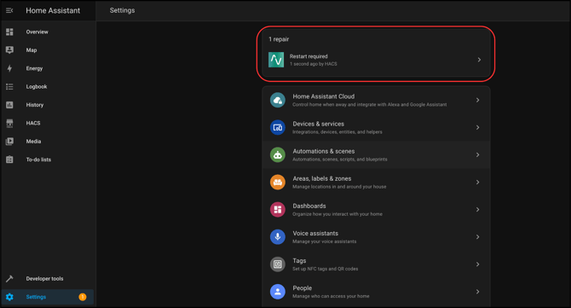Open the Automations & scenes robot icon

pos(278,155)
